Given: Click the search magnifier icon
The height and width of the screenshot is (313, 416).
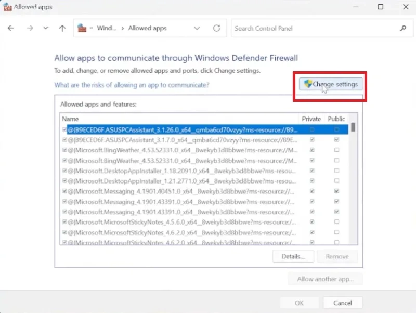Looking at the screenshot, I should [403, 28].
